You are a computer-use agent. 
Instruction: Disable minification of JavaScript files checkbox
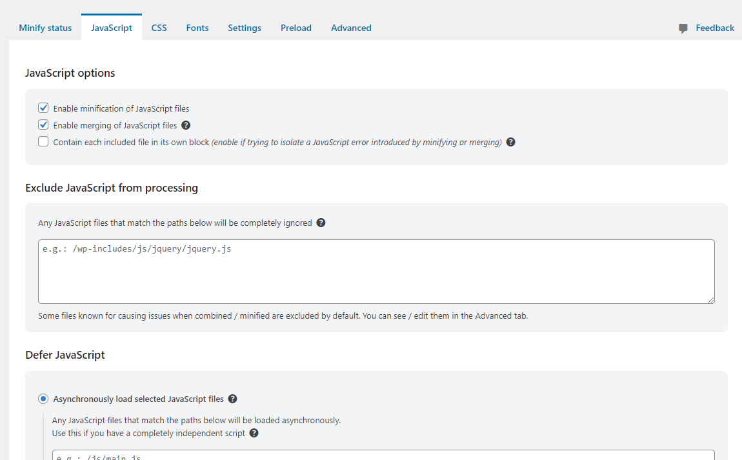point(43,108)
